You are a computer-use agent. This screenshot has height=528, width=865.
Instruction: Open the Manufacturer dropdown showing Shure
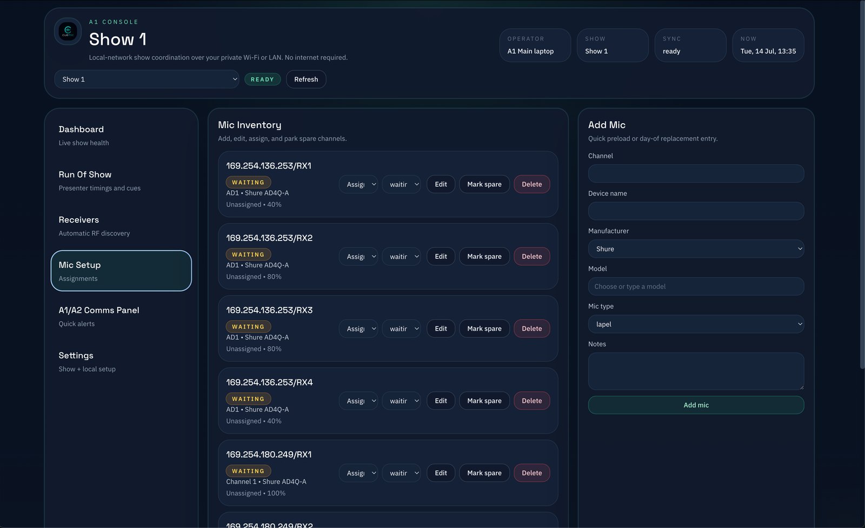[696, 249]
